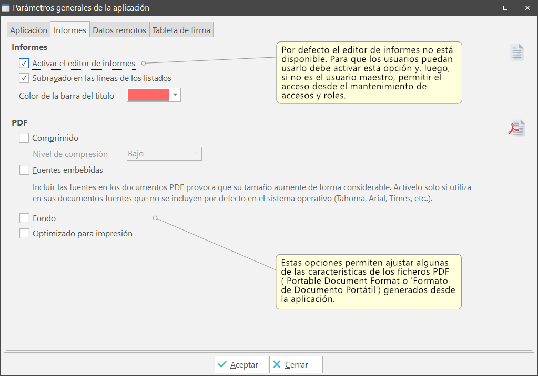Screen dimensions: 538x376
Task: Click the red title bar color swatch
Action: 148,95
